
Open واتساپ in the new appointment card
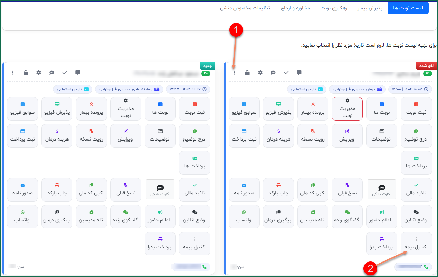point(23,216)
